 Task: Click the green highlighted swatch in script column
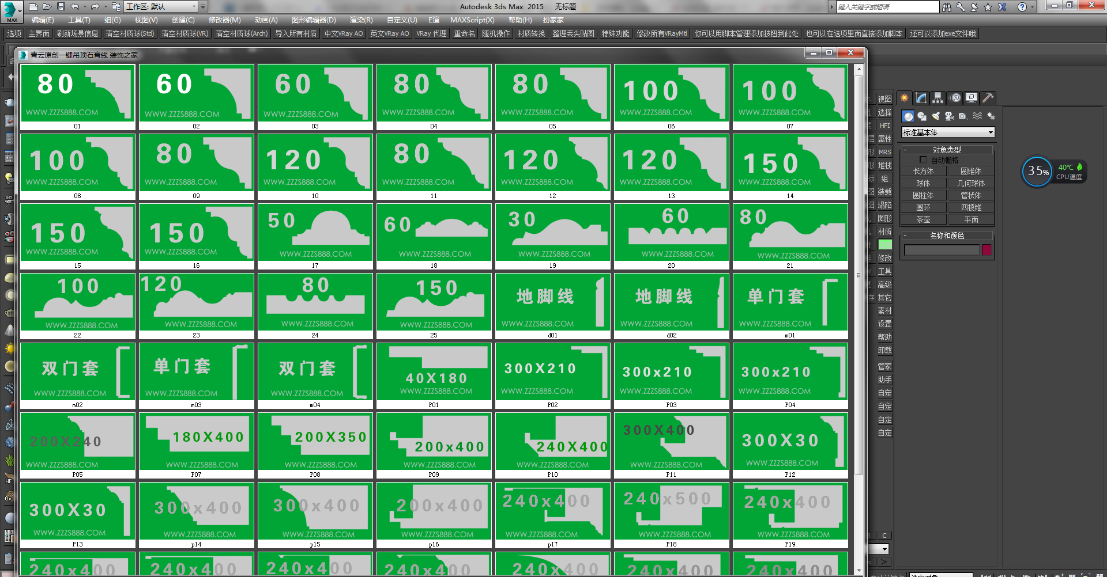[x=885, y=245]
